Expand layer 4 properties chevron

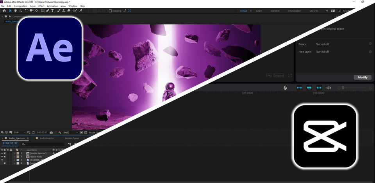(x=14, y=163)
